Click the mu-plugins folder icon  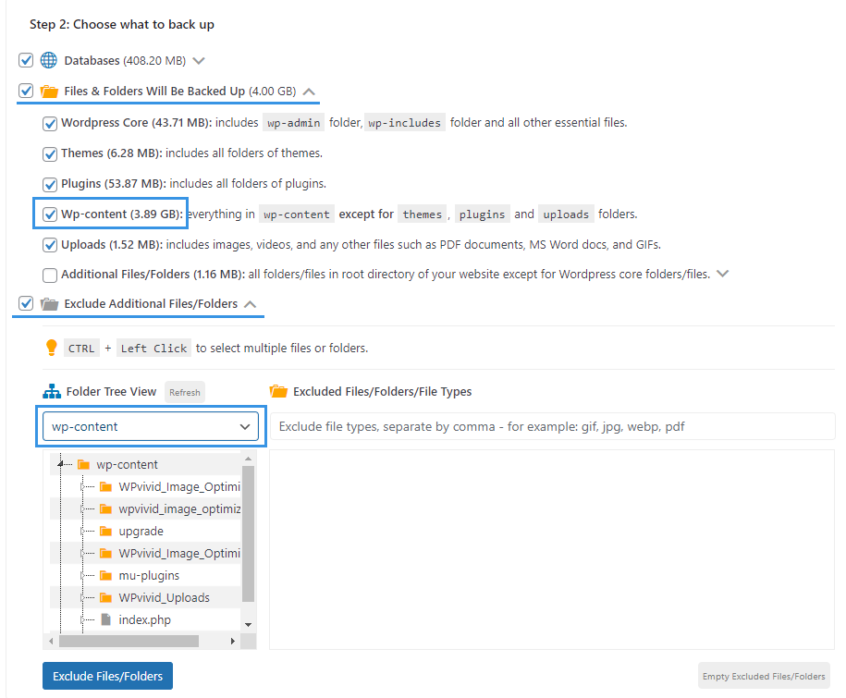point(105,576)
